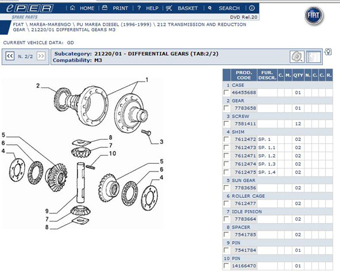Select part code 14166470
Image resolution: width=340 pixels, height=276 pixels.
click(x=244, y=266)
